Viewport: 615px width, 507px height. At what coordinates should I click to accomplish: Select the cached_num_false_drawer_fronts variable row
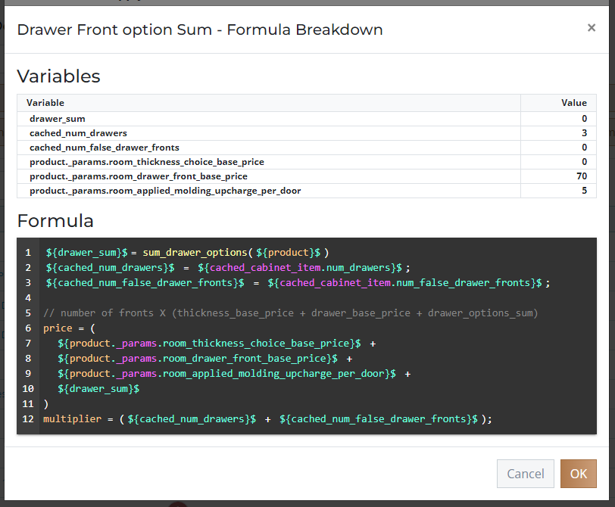[306, 148]
